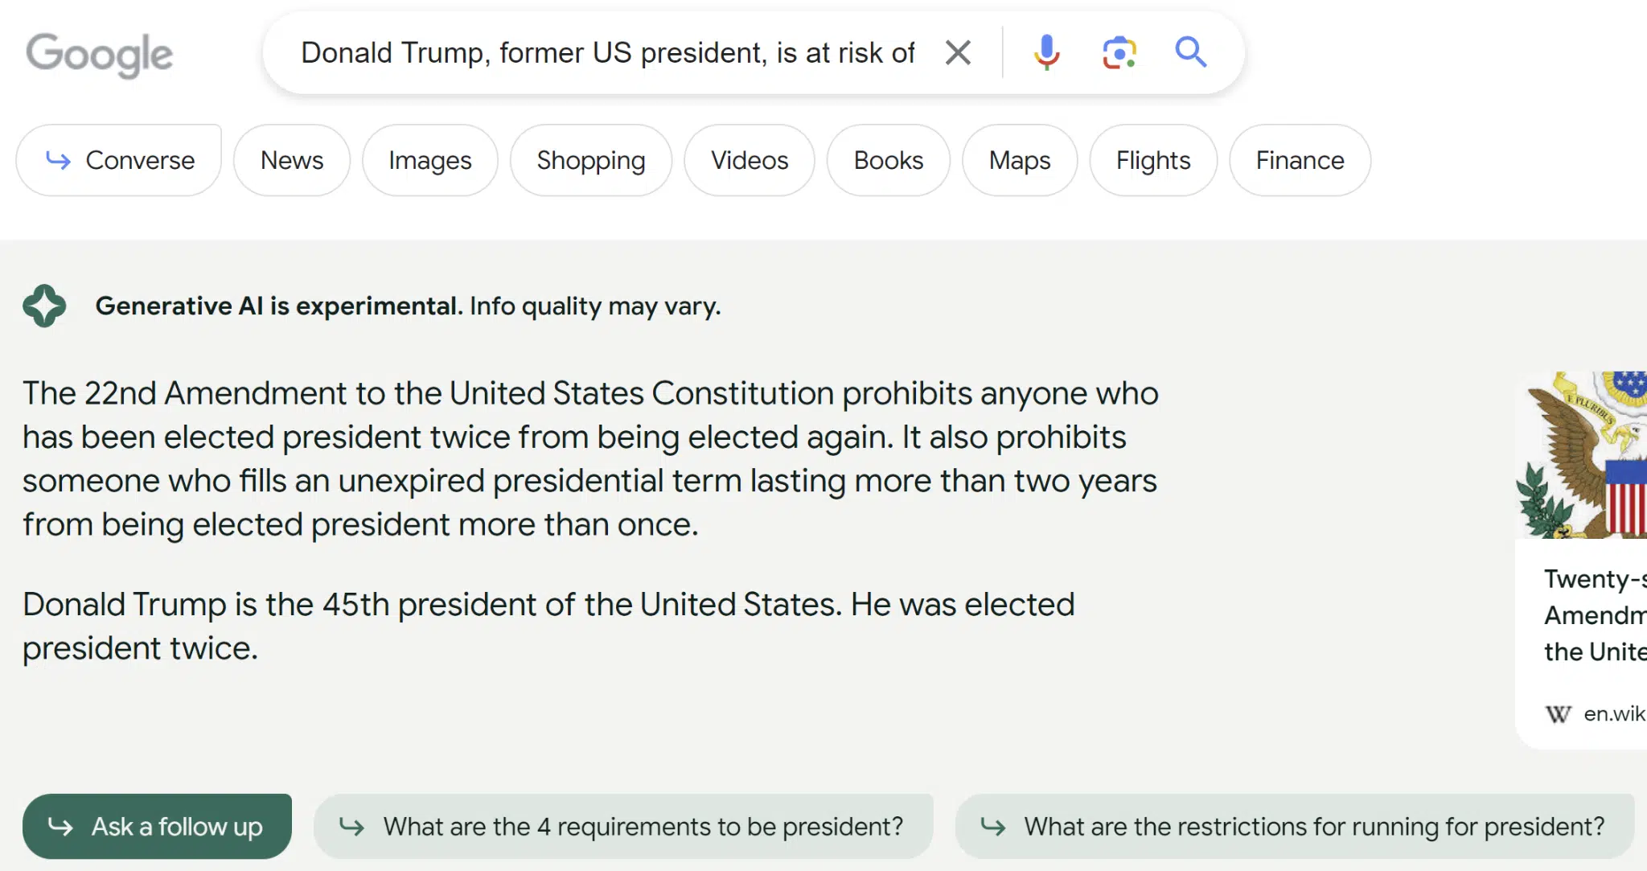Open the Finance tab
The image size is (1647, 871).
pos(1299,161)
